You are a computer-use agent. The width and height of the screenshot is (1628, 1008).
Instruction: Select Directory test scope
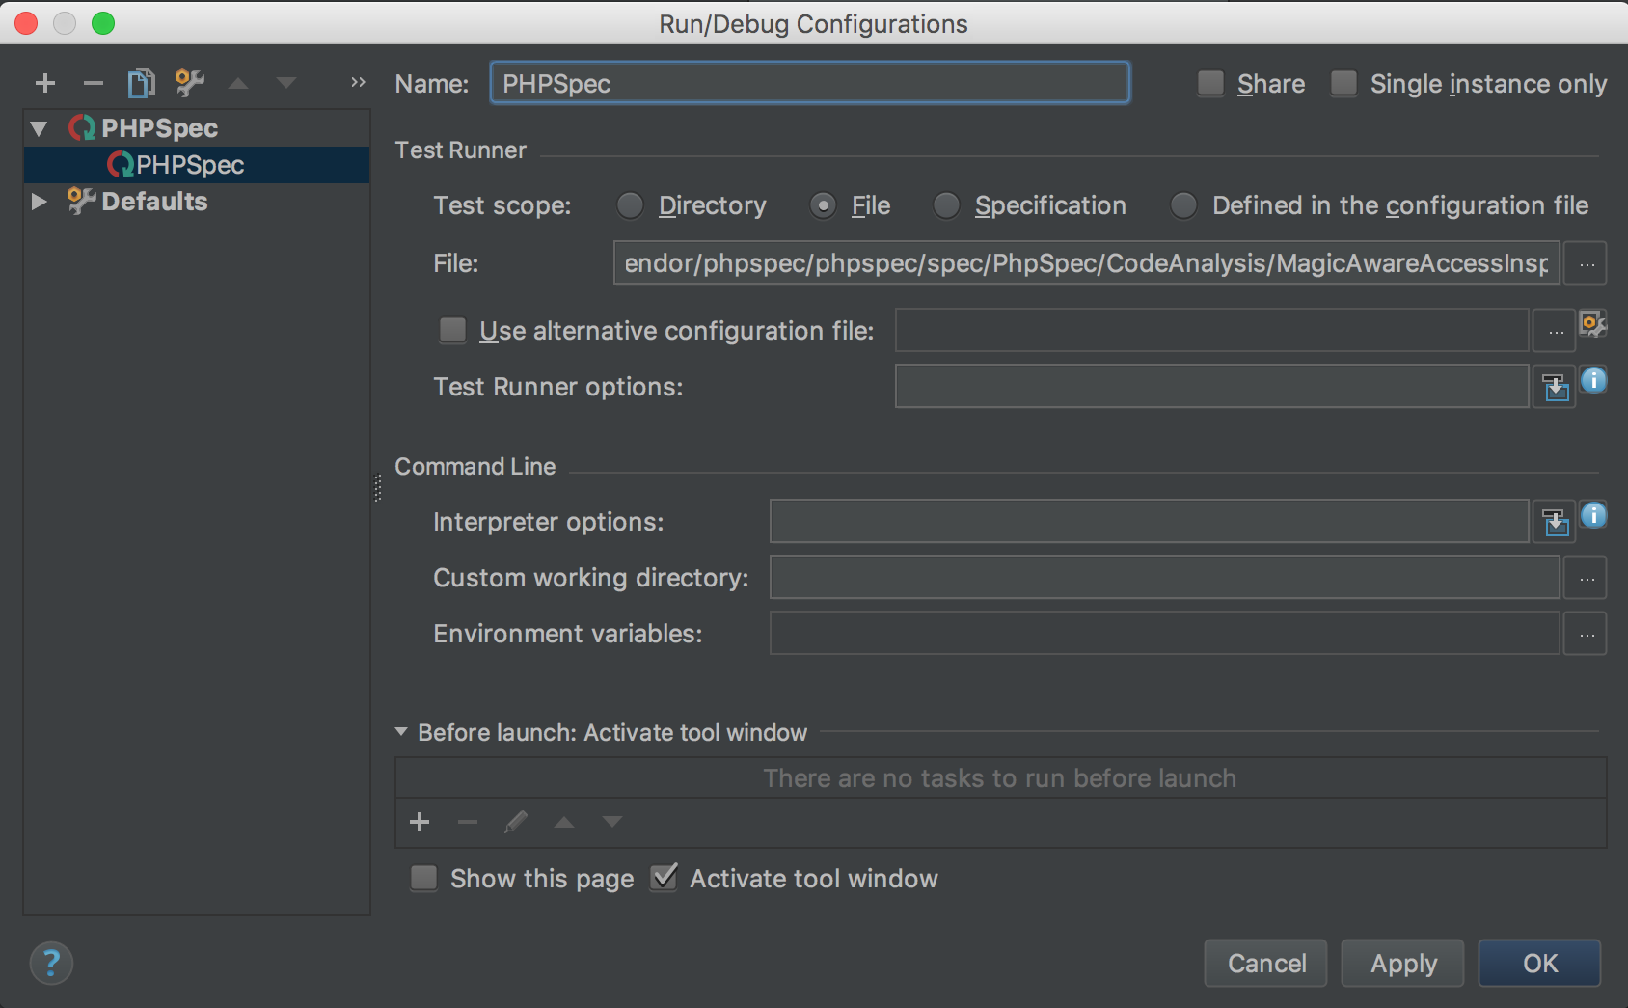click(630, 205)
